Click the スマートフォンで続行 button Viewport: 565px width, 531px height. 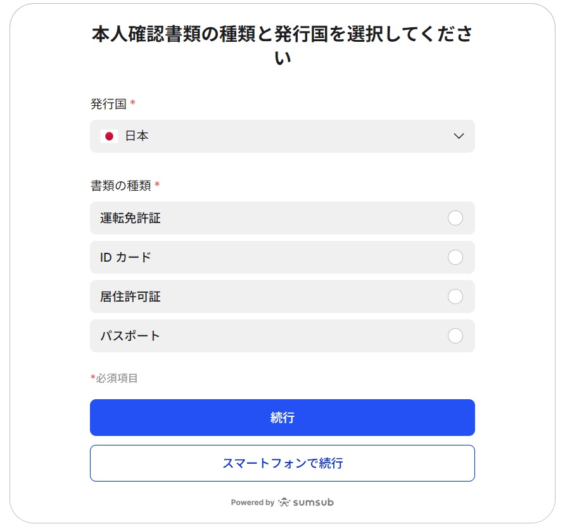pos(282,463)
